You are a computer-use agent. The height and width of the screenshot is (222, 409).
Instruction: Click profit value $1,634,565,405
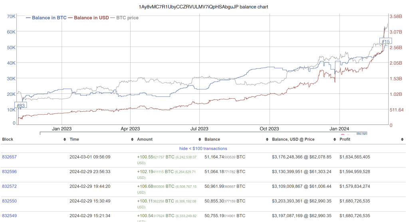[355, 157]
